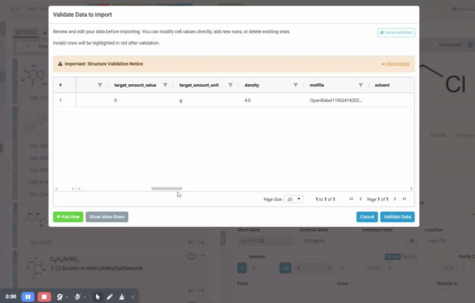
Task: Select the unit cell showing g
Action: click(205, 100)
